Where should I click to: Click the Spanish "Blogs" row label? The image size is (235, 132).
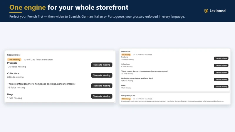[x=10, y=94]
